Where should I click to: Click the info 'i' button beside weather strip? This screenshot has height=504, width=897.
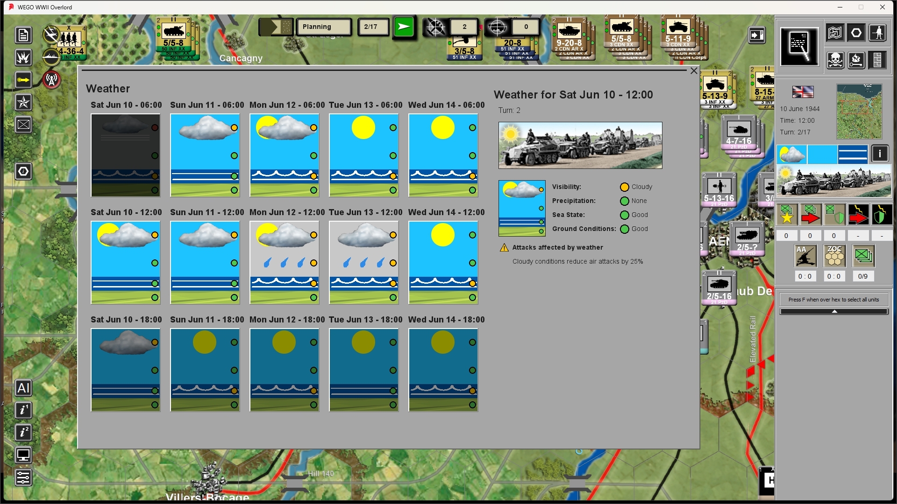[880, 154]
